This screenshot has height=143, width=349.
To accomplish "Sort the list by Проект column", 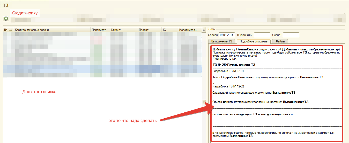I will pyautogui.click(x=149, y=30).
